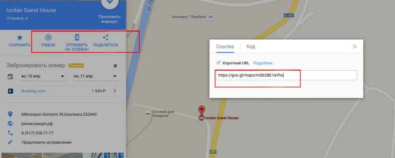This screenshot has height=158, width=395.
Task: Open the релаксуморя.рф website link
Action: pyautogui.click(x=37, y=124)
